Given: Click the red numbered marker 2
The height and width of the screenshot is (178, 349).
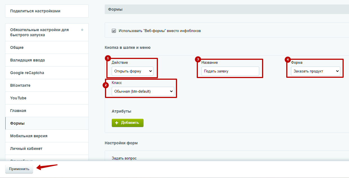Looking at the screenshot, I should pos(106,85).
